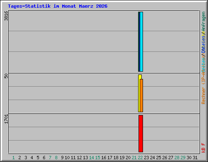Viewport: 208px width, 162px height.
Task: Click day 15 on the x-axis
Action: click(x=97, y=158)
